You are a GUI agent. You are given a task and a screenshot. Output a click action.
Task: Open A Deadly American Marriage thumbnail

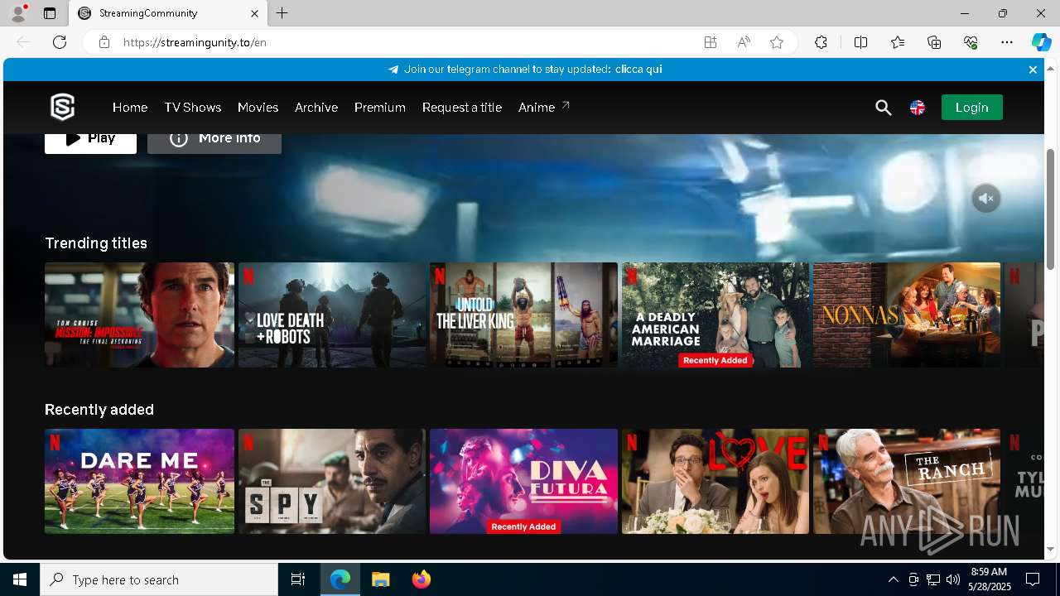point(715,315)
